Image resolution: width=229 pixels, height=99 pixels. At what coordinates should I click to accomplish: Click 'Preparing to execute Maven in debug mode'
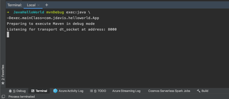[x=51, y=24]
